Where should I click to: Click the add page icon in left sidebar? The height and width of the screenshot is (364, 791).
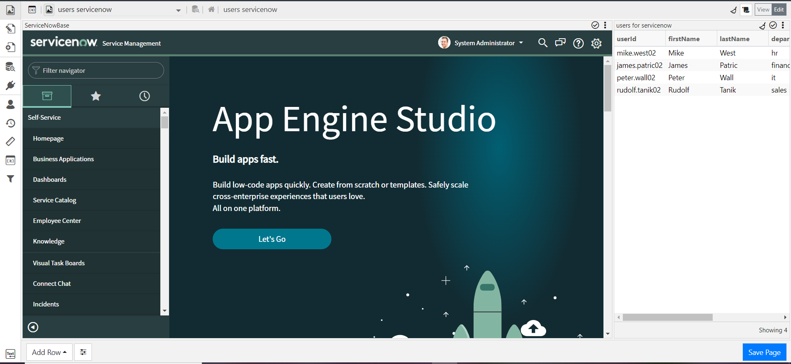(10, 47)
